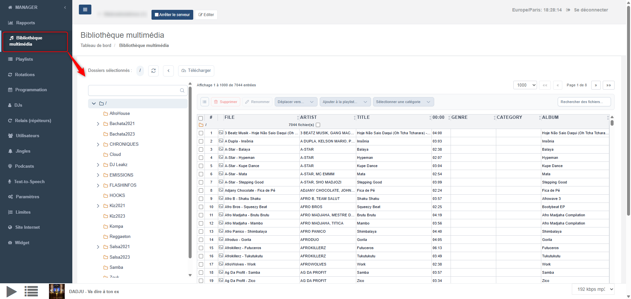Go to the last page arrow

[608, 85]
